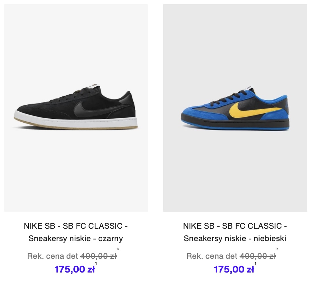
Task: Click NIKE SB title above czarny sneaker
Action: click(76, 226)
